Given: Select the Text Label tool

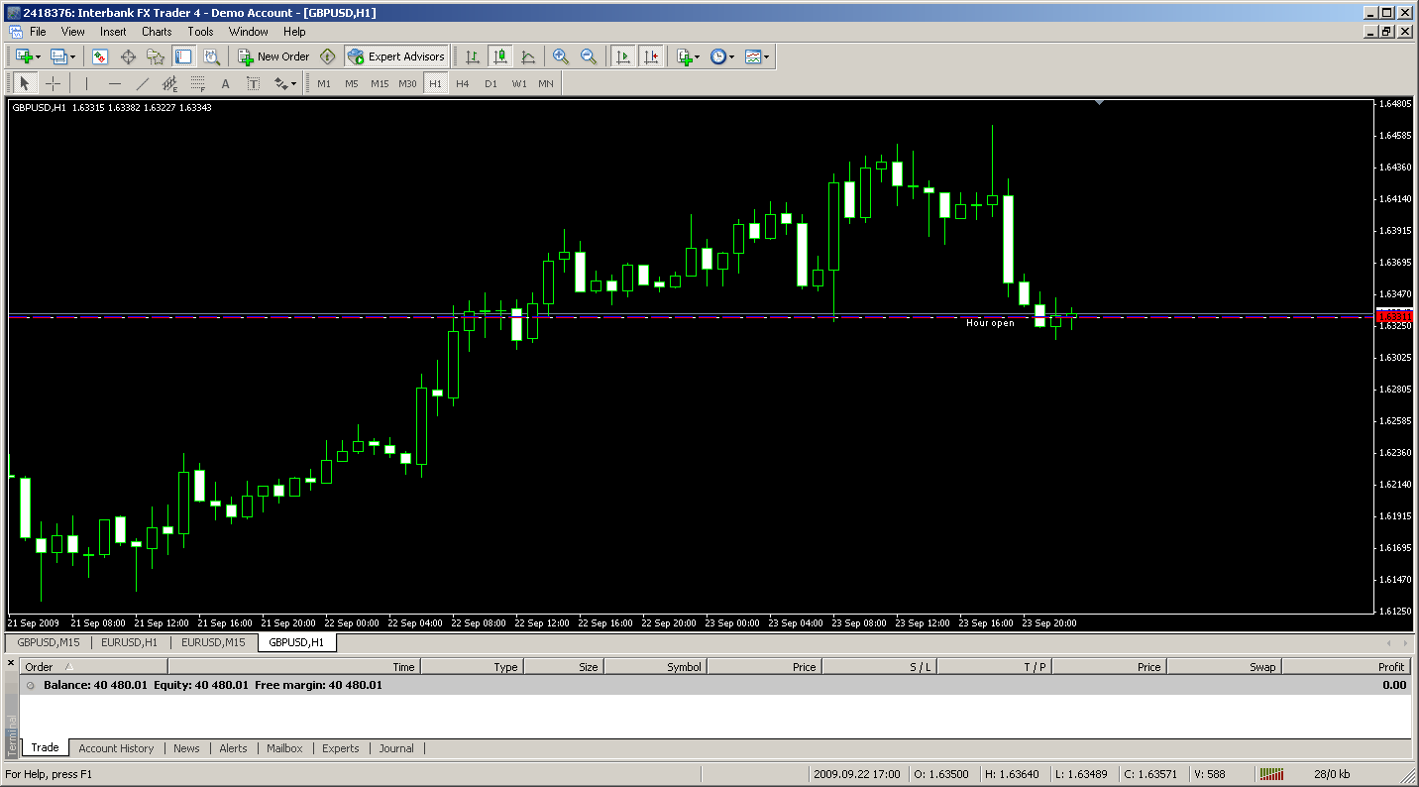Looking at the screenshot, I should [254, 84].
